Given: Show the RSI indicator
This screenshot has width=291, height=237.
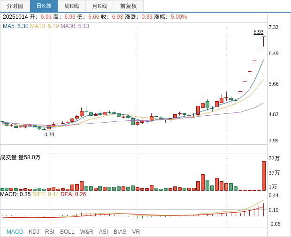Looking at the screenshot, I should pos(50,232).
